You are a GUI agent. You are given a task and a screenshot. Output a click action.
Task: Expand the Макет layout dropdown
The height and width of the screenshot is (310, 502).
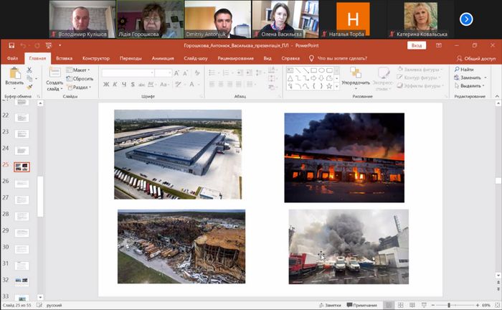[79, 70]
